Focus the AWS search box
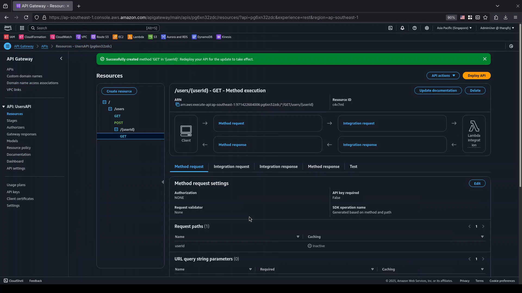The width and height of the screenshot is (522, 293). (x=94, y=28)
